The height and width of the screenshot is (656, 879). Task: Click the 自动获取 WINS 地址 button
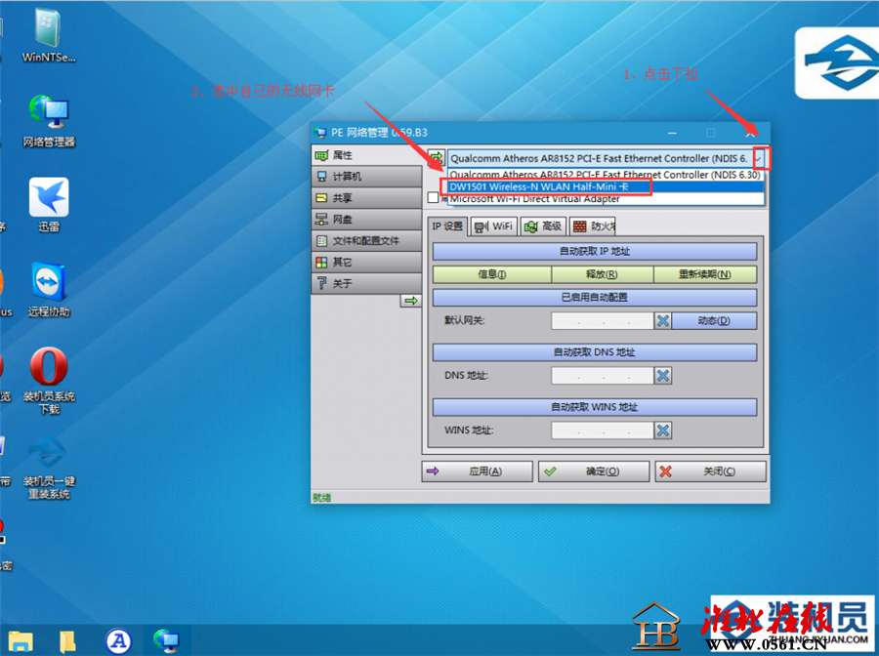(x=594, y=407)
